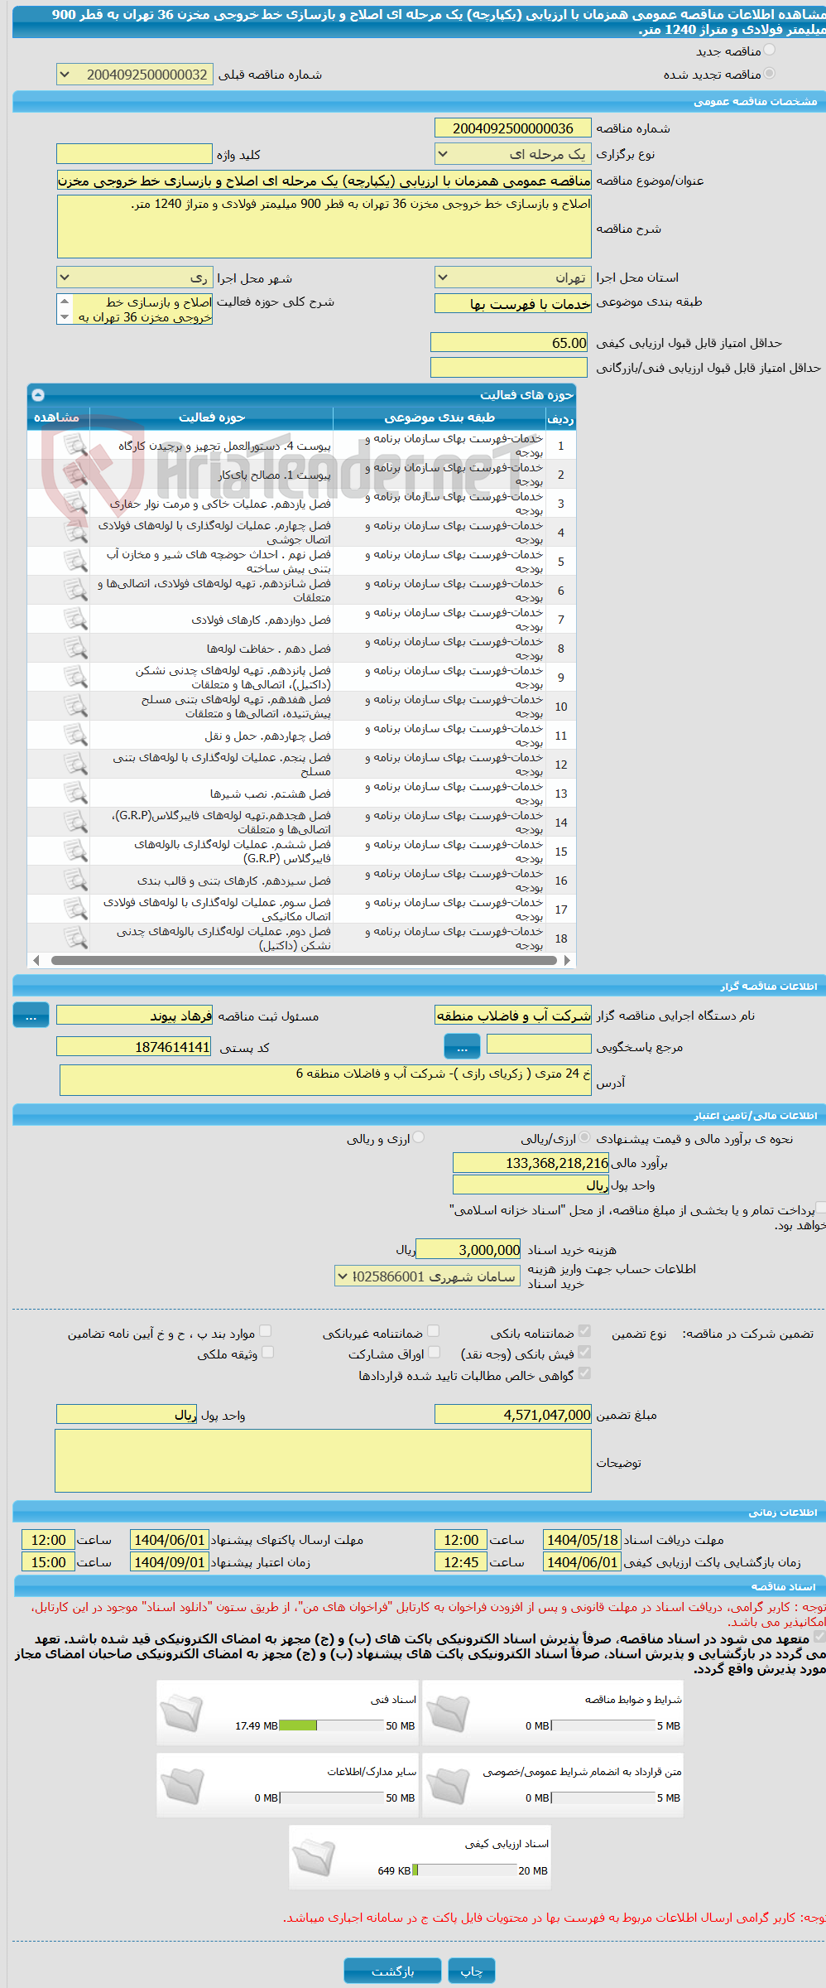This screenshot has height=1988, width=826.
Task: Toggle وثیقه ملکی checkbox
Action: (267, 1352)
